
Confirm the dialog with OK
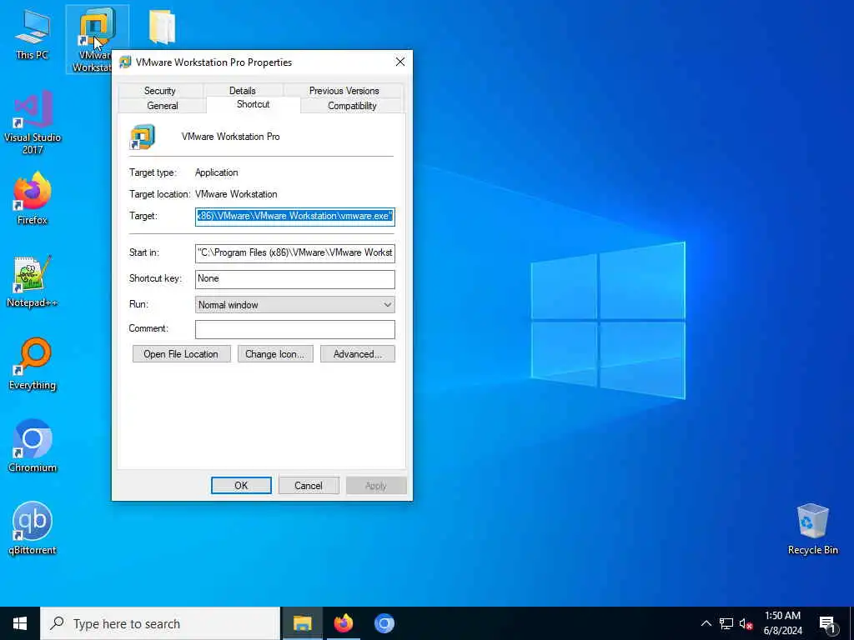(x=241, y=486)
